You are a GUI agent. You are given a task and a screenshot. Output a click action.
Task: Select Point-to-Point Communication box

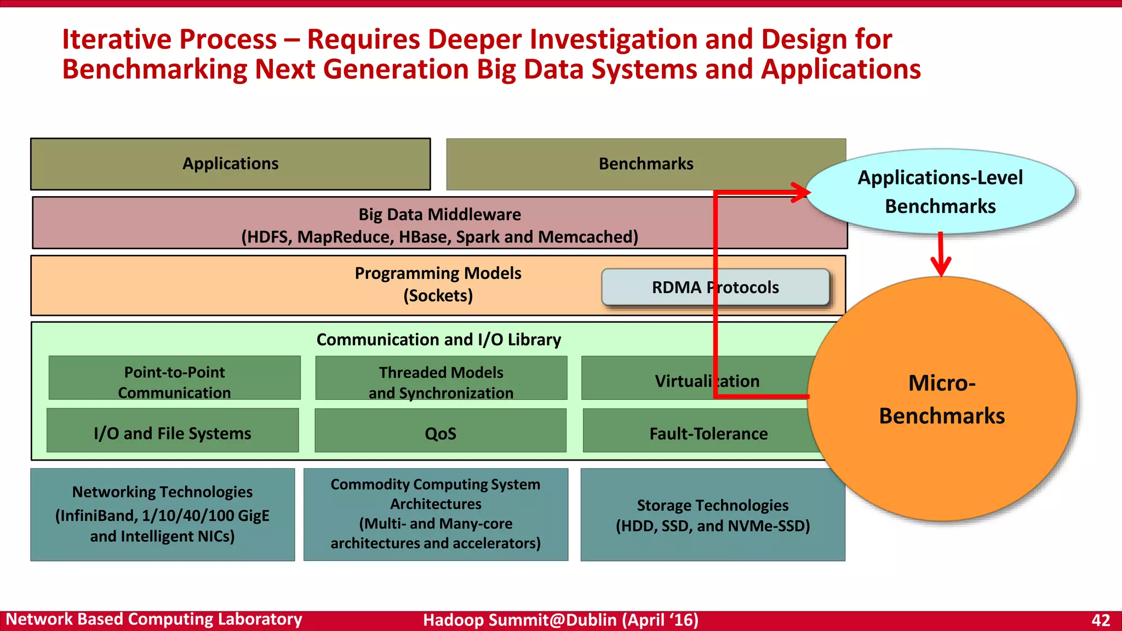tap(174, 378)
